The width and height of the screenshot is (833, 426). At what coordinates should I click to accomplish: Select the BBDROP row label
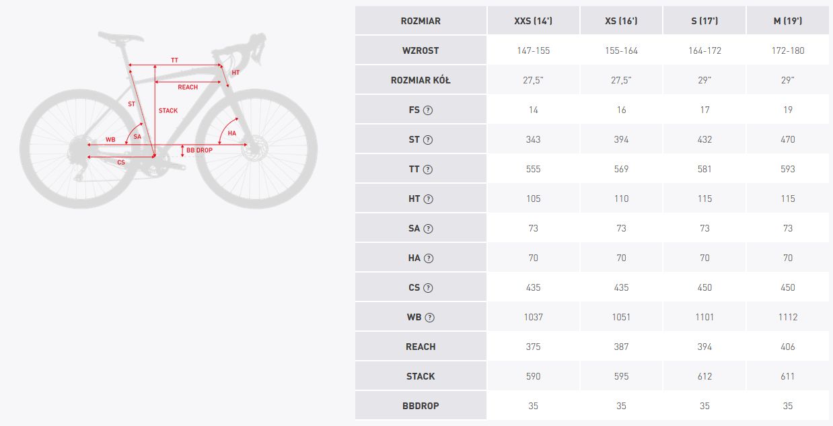[x=421, y=406]
